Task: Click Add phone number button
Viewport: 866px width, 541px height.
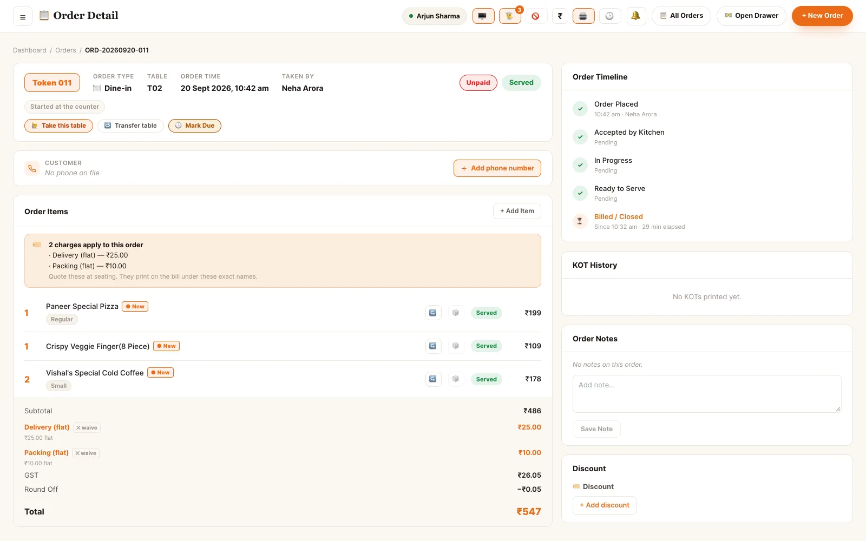Action: pos(497,168)
